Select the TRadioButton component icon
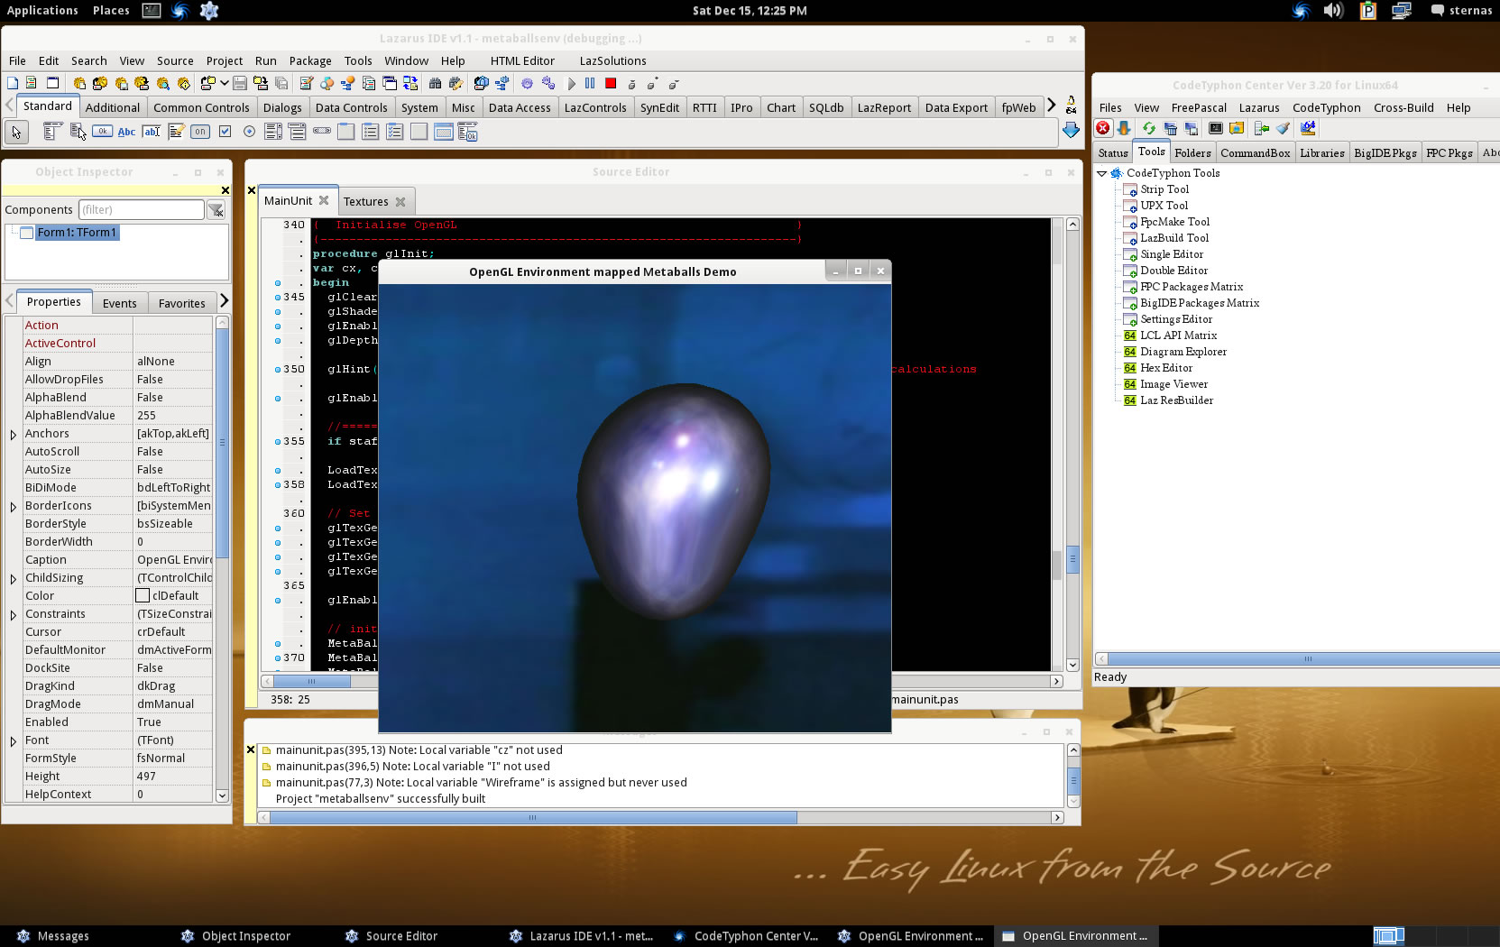The width and height of the screenshot is (1500, 947). click(x=249, y=132)
